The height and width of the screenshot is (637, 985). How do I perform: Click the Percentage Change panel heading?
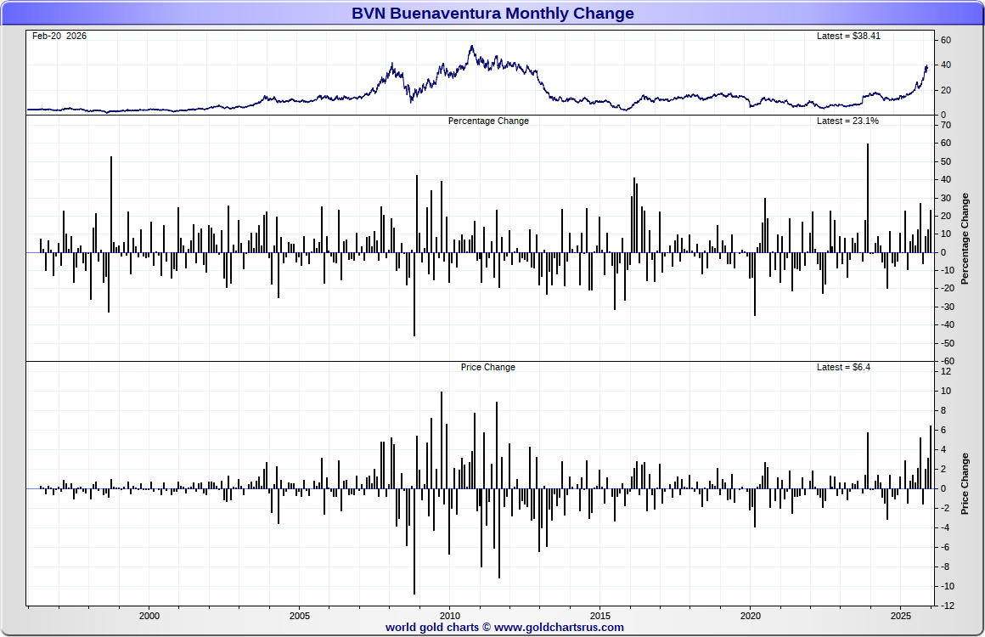click(x=488, y=121)
